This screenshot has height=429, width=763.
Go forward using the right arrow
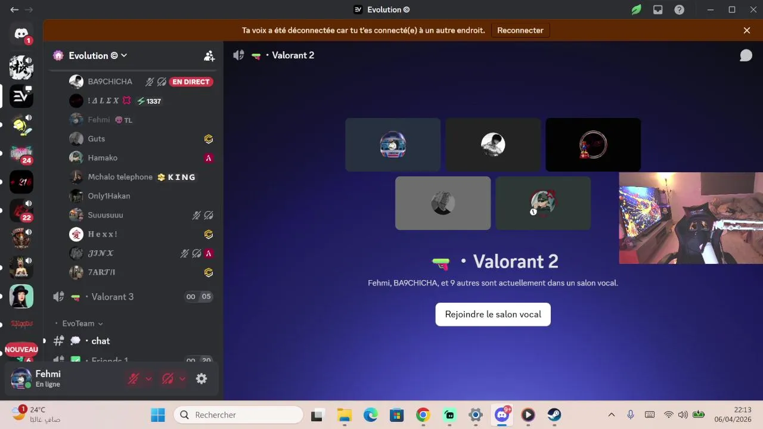tap(29, 10)
